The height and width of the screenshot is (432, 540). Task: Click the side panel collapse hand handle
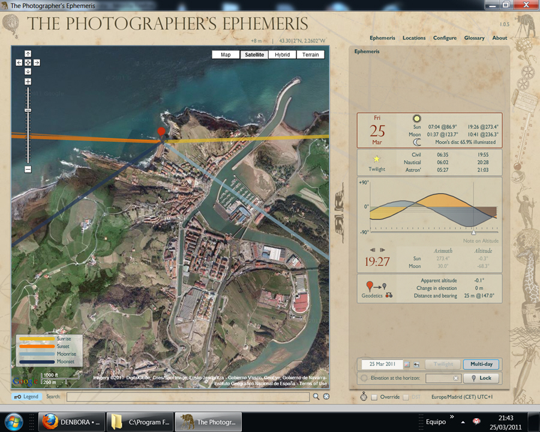pyautogui.click(x=339, y=212)
